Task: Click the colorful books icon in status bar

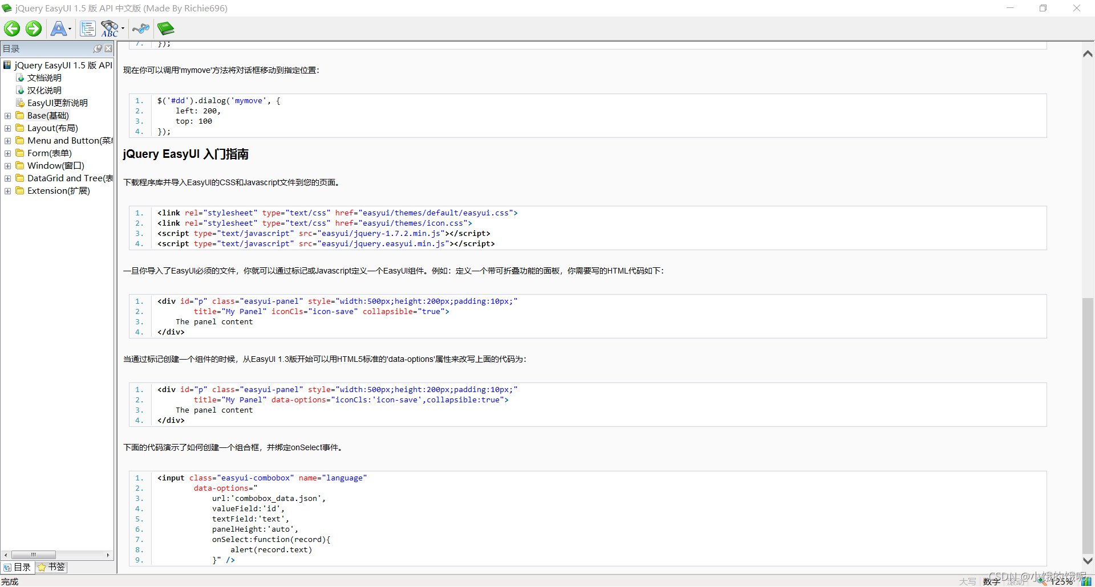Action: 1086,581
